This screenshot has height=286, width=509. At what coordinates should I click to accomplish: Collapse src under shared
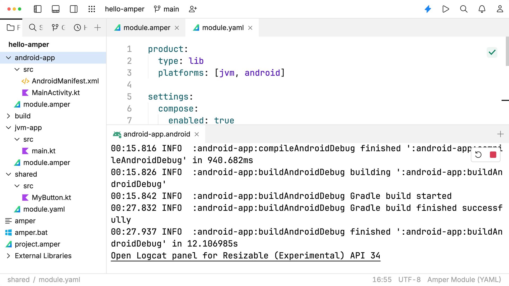pos(17,186)
